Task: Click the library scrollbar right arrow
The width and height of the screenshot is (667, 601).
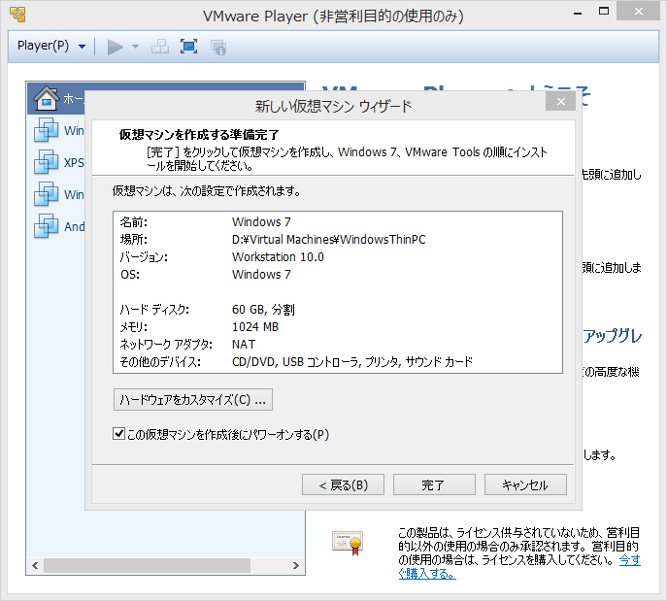Action: pyautogui.click(x=296, y=565)
